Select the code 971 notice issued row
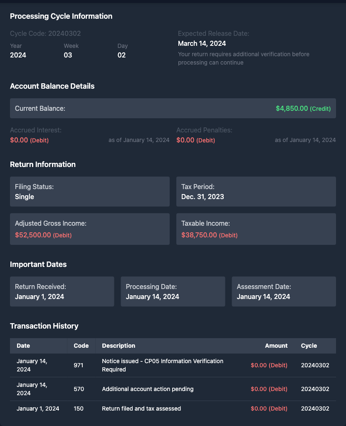The width and height of the screenshot is (346, 426). [162, 365]
